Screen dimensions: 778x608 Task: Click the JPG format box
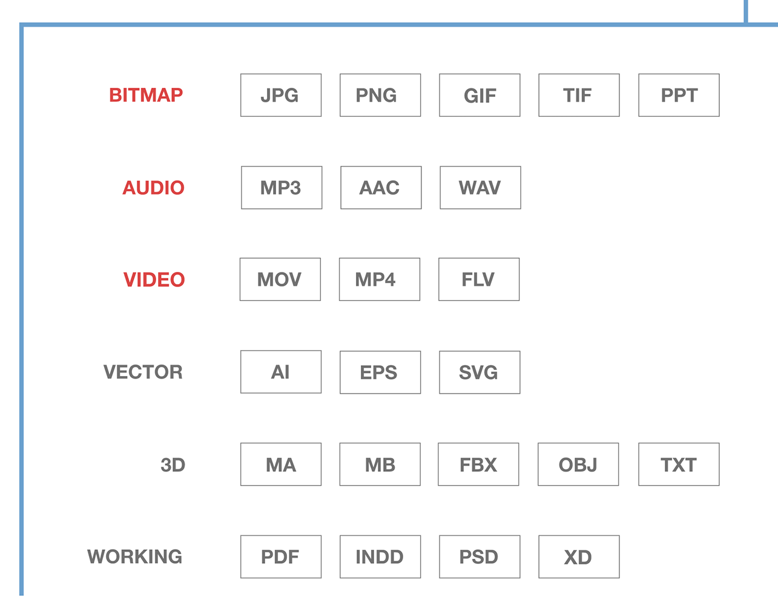point(281,95)
